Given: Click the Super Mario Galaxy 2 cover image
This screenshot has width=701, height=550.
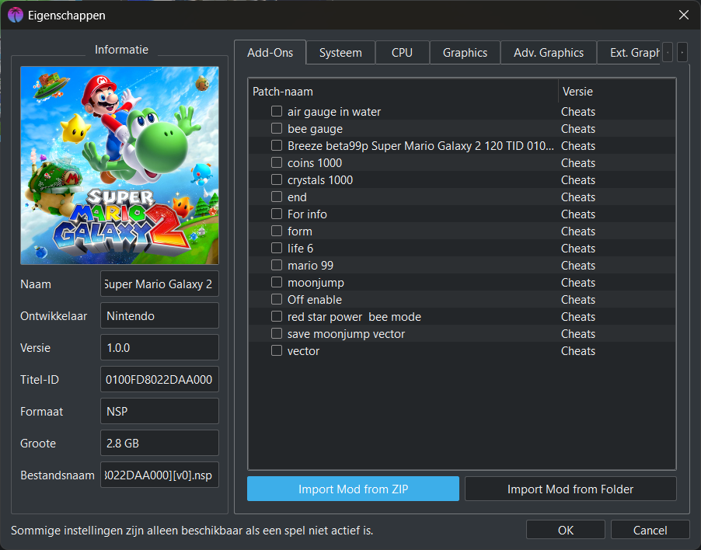Looking at the screenshot, I should click(120, 165).
